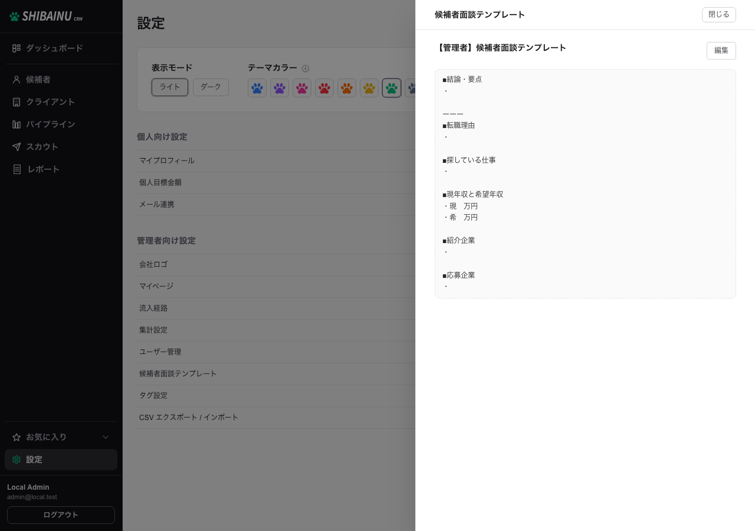Open the 流入経路 settings row

[276, 309]
